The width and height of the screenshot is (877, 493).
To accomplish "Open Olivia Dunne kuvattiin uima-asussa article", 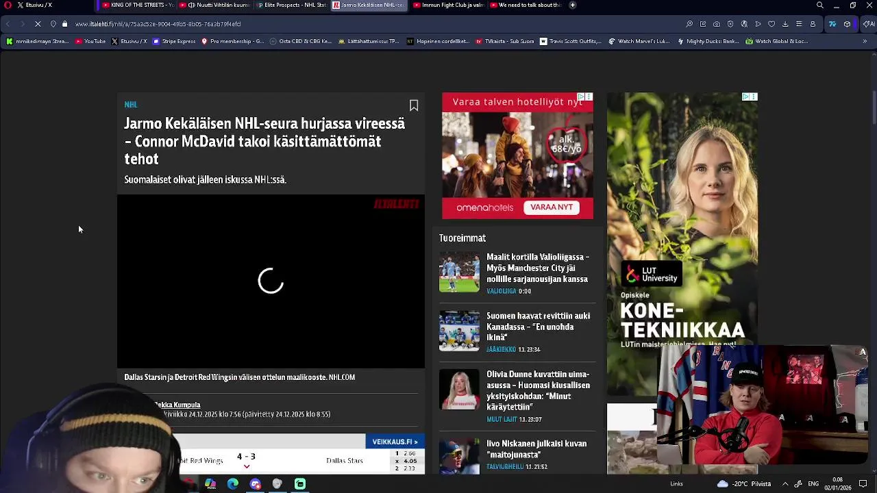I will tap(538, 391).
